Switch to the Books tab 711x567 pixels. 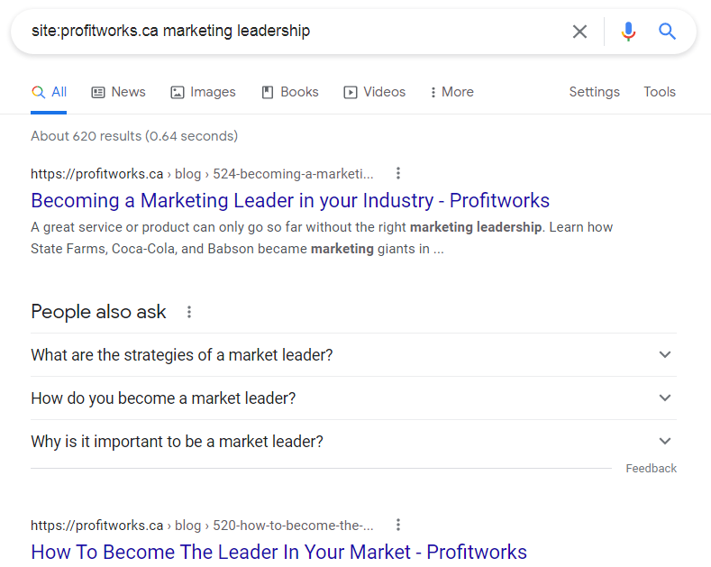[289, 92]
